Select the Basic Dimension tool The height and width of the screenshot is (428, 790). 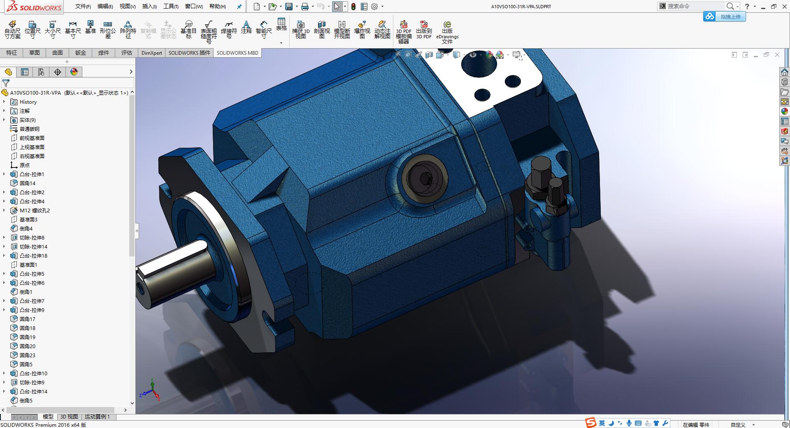click(73, 30)
